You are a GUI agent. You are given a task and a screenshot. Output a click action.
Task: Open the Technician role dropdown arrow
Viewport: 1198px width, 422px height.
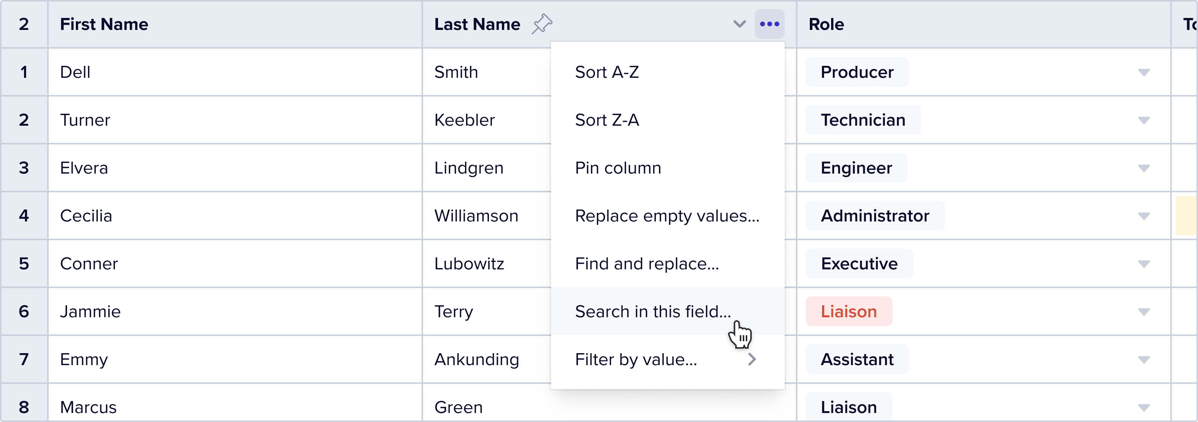(x=1144, y=120)
